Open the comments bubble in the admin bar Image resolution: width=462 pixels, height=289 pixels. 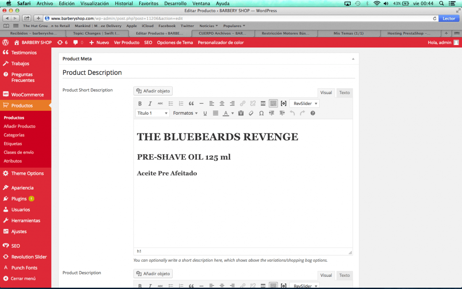(78, 42)
